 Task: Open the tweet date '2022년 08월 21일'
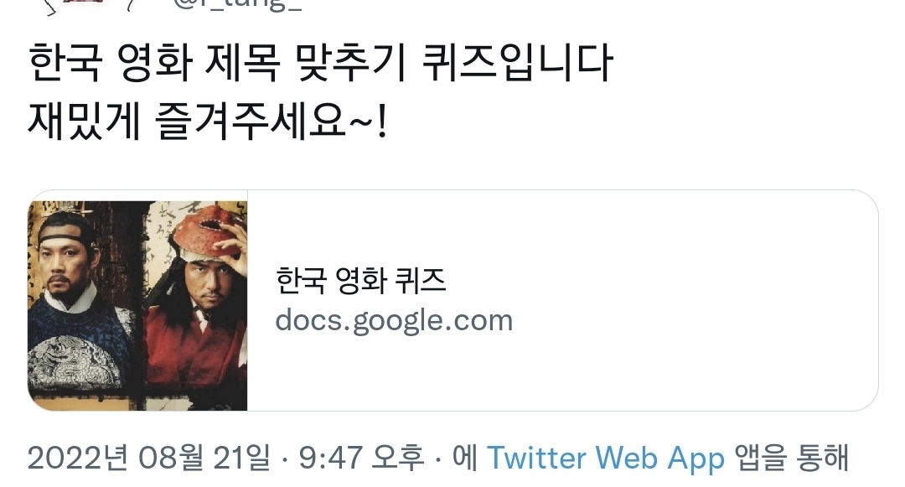pyautogui.click(x=148, y=459)
